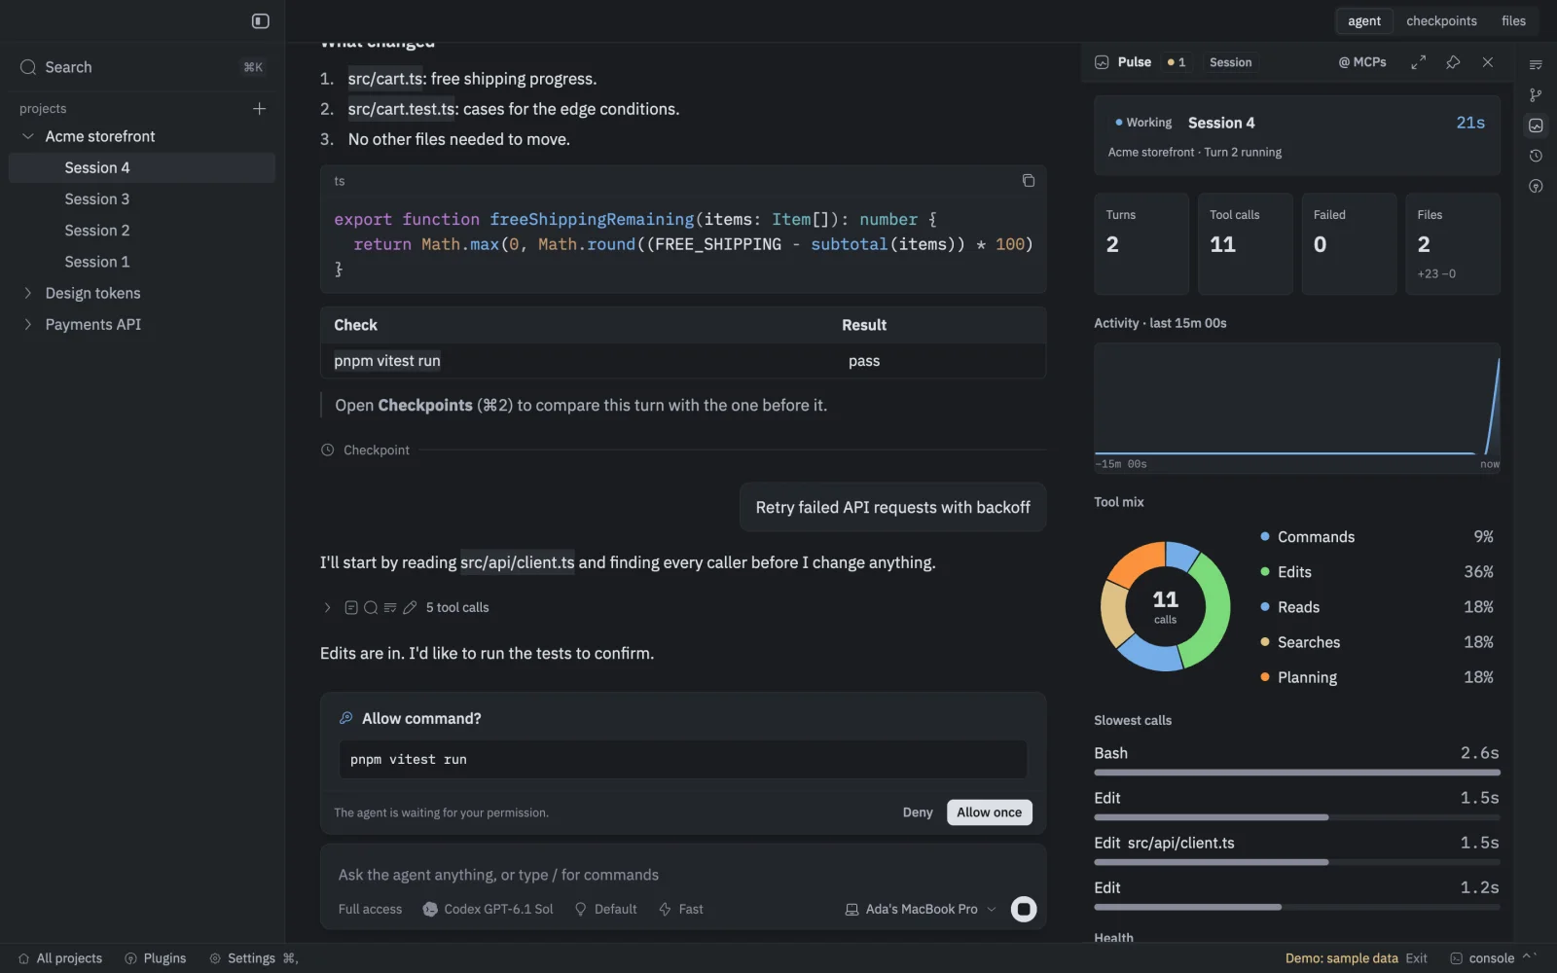Click the Search field
1557x973 pixels.
[x=142, y=67]
